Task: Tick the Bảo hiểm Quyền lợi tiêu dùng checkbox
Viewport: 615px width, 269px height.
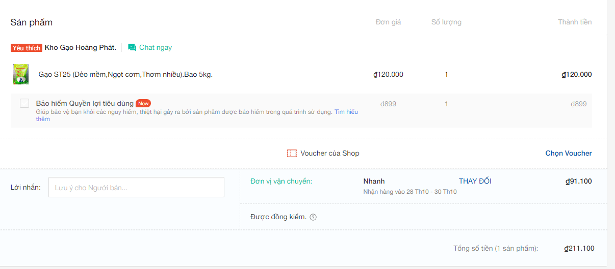Action: coord(24,103)
